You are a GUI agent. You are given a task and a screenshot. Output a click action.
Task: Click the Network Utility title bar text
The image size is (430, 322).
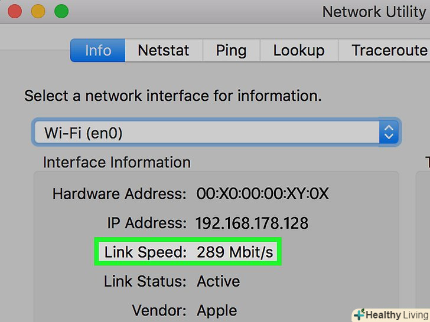pos(373,12)
